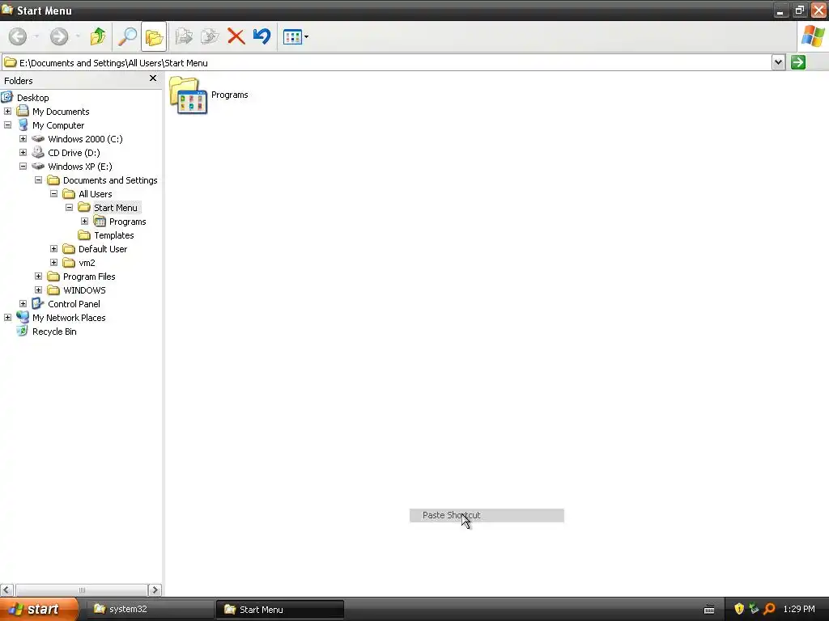The image size is (829, 621).
Task: Close the Folders pane
Action: [x=153, y=78]
